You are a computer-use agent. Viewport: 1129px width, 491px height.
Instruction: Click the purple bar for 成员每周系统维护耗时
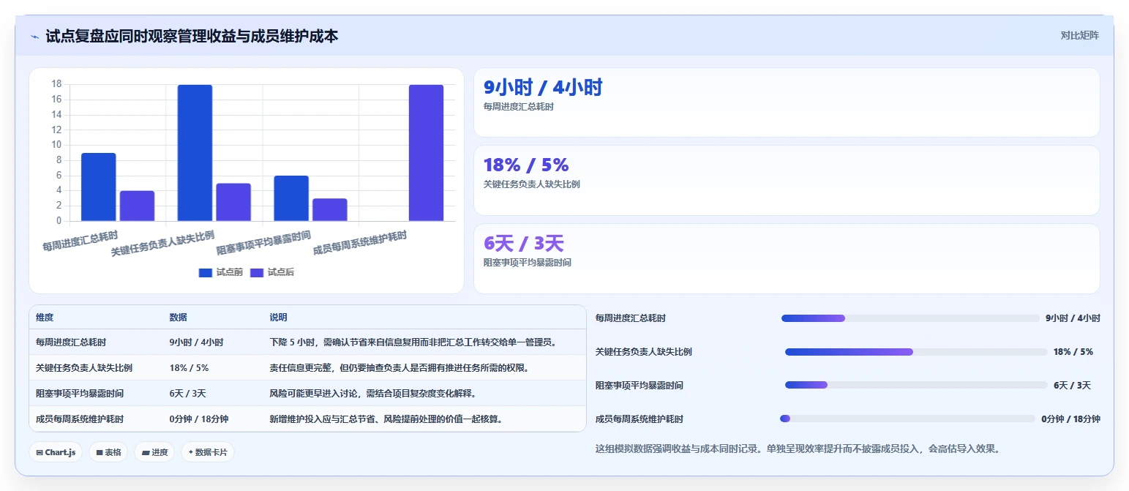click(426, 153)
